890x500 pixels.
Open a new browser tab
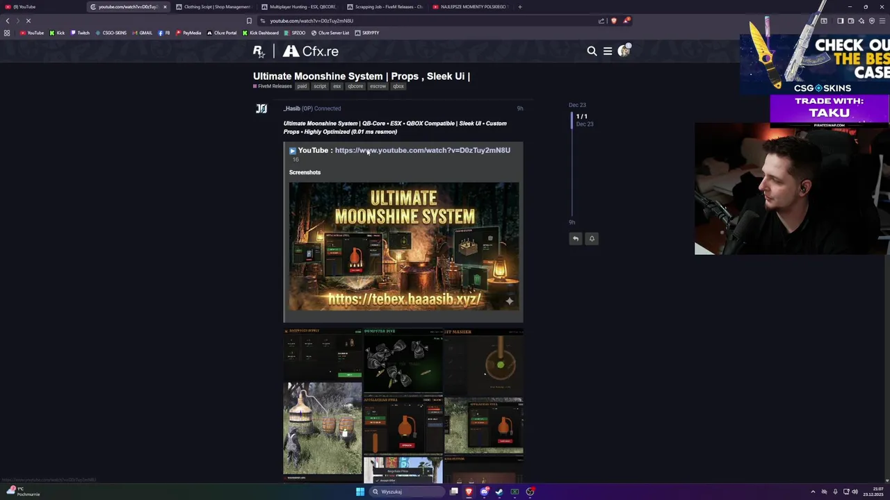coord(520,7)
